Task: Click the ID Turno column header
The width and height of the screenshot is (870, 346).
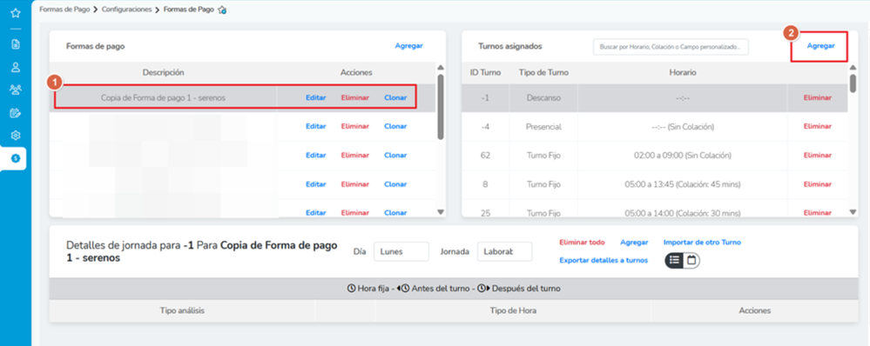Action: pyautogui.click(x=485, y=72)
